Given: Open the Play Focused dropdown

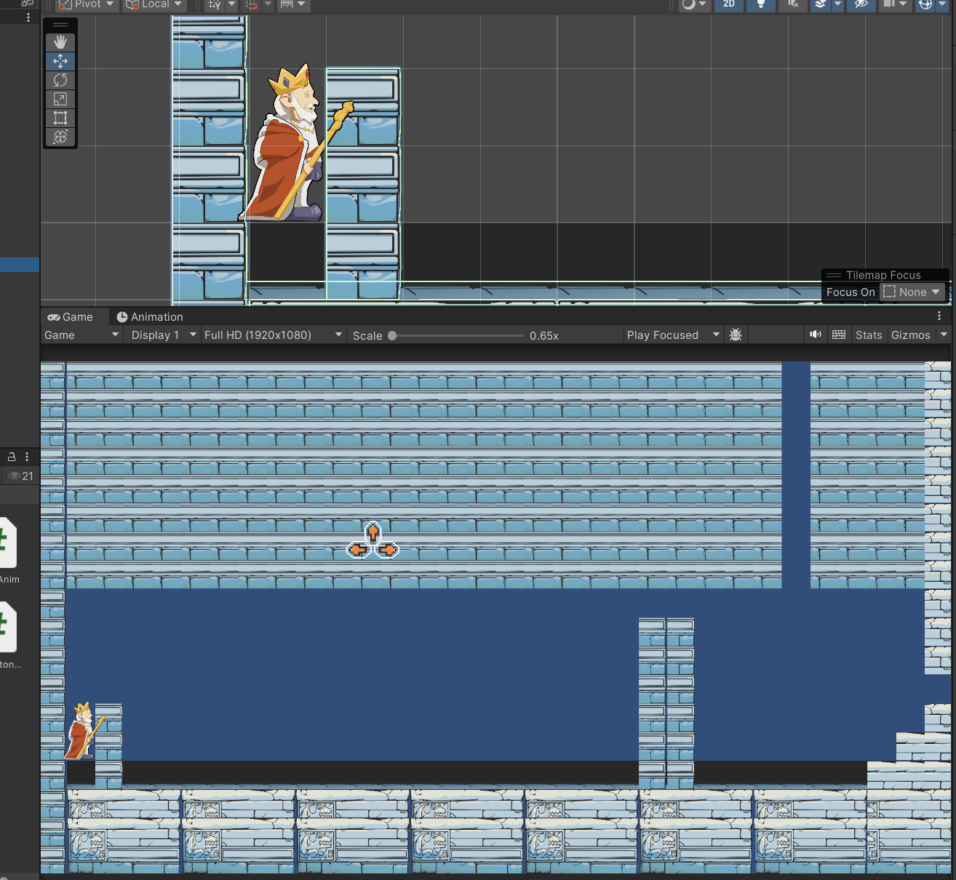Looking at the screenshot, I should 673,335.
